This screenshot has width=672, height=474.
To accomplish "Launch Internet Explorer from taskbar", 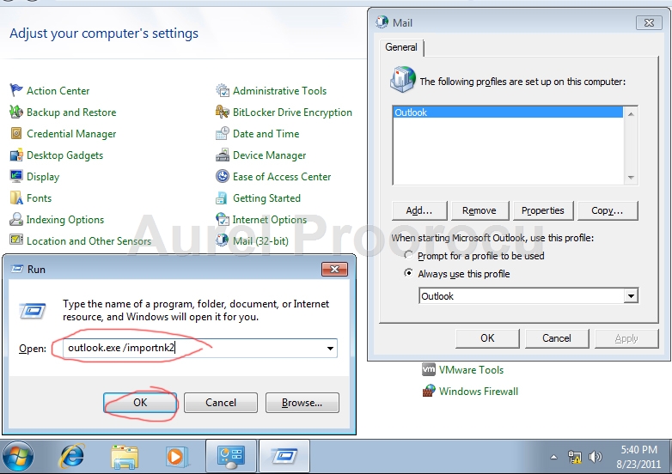I will pos(71,457).
